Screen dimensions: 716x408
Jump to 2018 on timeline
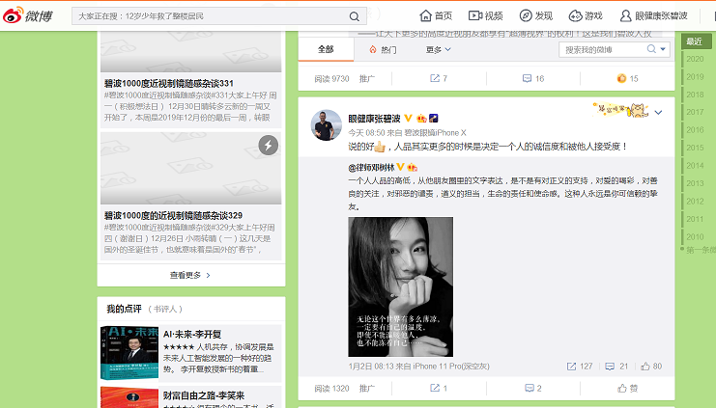pyautogui.click(x=695, y=95)
